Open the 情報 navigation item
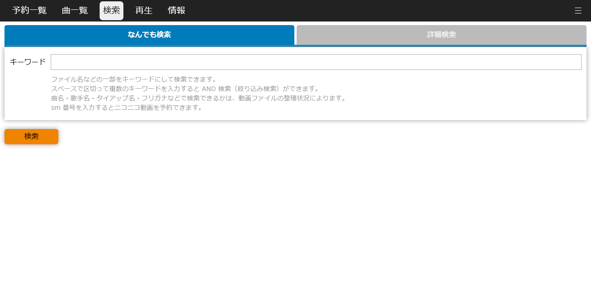The image size is (591, 307). pos(177,11)
